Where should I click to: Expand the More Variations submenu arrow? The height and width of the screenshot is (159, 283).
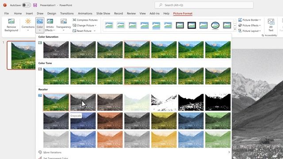click(229, 152)
